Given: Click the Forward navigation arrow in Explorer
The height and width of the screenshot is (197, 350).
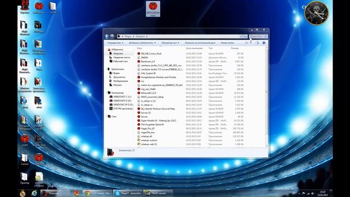Looking at the screenshot, I should click(112, 36).
